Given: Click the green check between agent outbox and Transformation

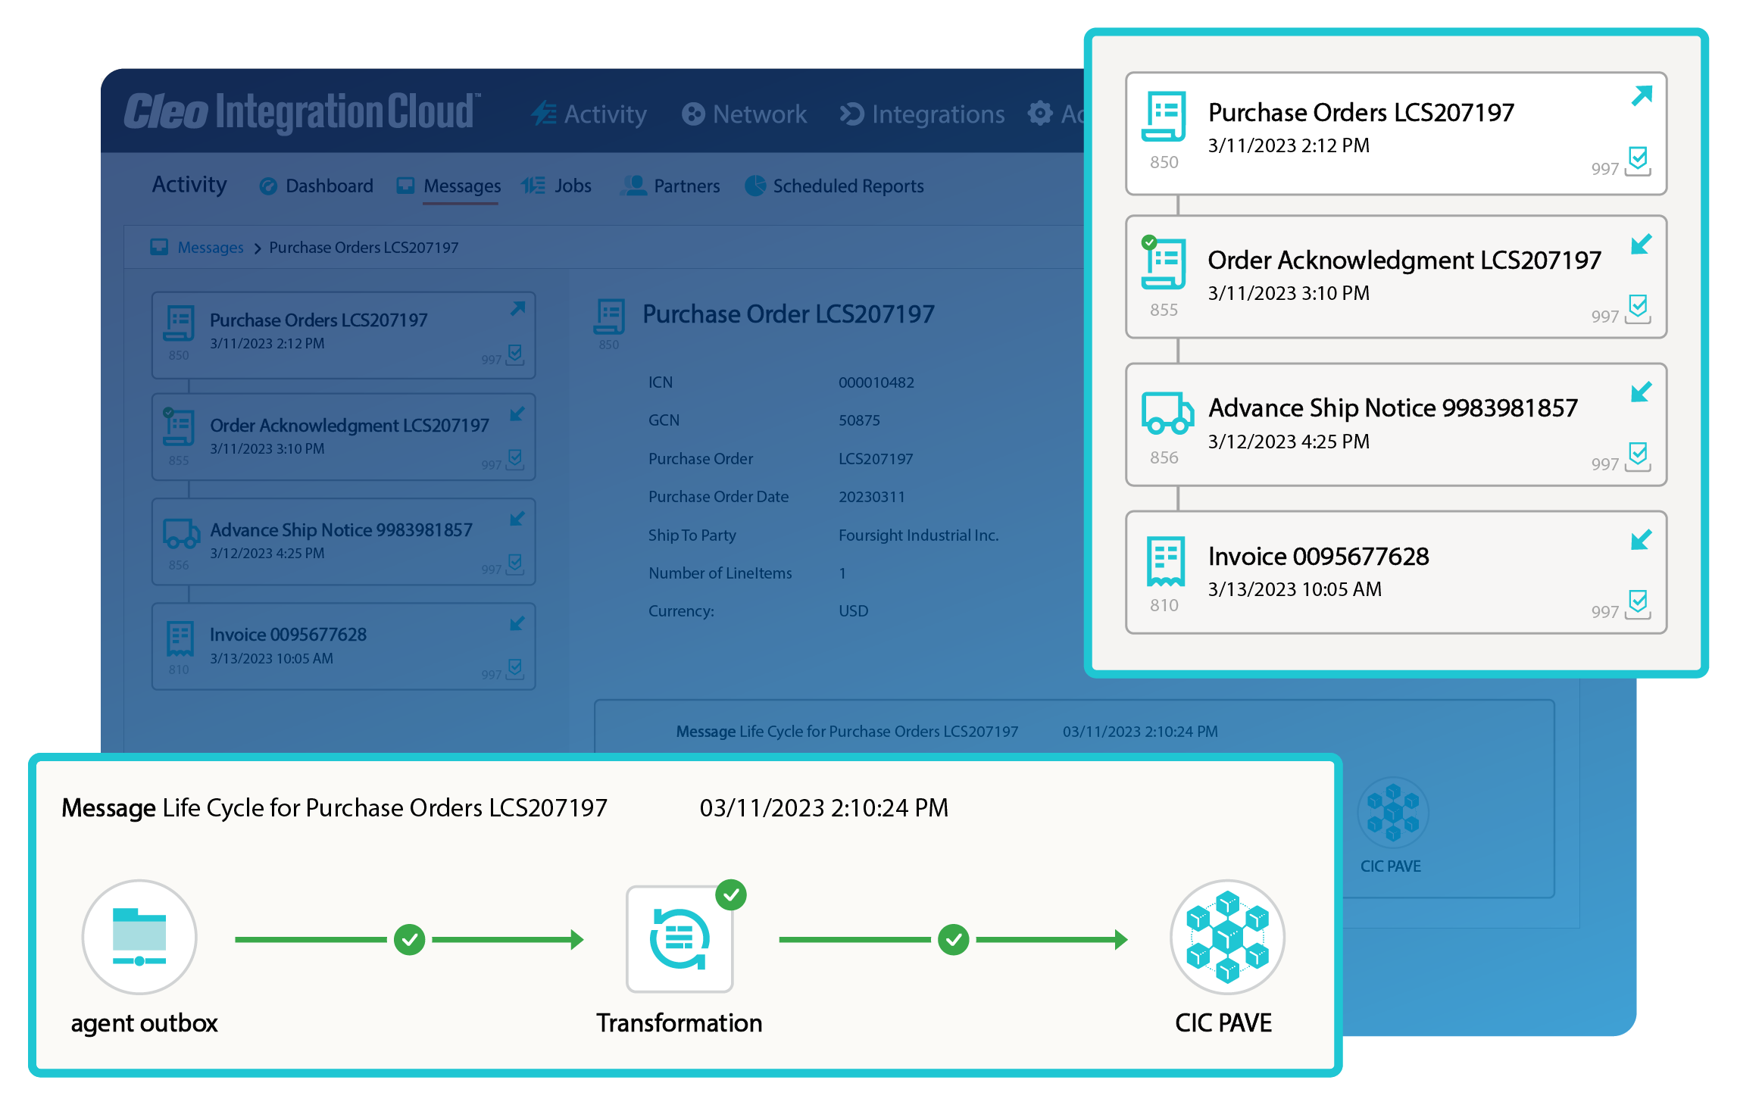Looking at the screenshot, I should 410,940.
